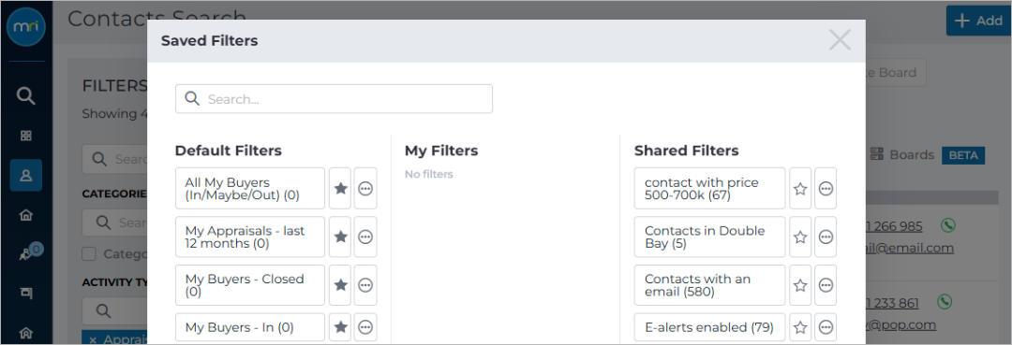Close the Saved Filters dialog

point(840,40)
